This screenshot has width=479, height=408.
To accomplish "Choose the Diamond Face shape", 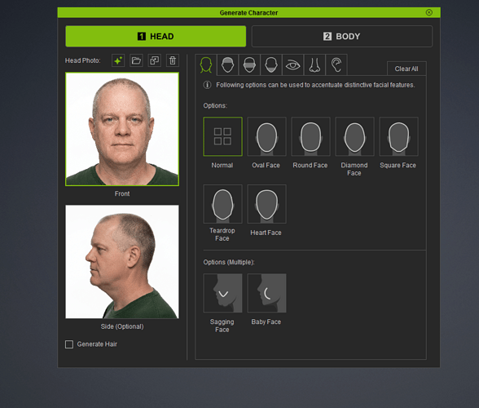I will coord(354,136).
